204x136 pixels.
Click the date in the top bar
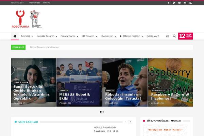[x=17, y=3]
